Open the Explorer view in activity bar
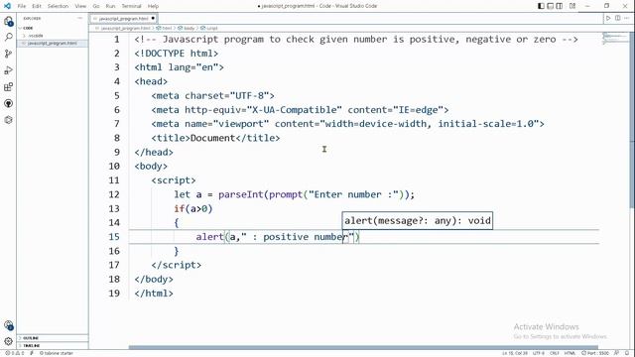Viewport: 635px width, 357px height. click(x=8, y=21)
